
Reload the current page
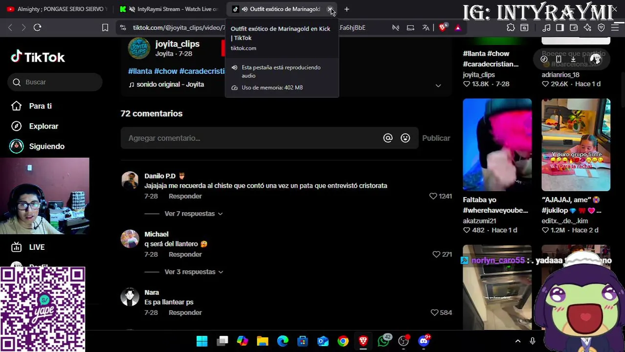click(37, 28)
